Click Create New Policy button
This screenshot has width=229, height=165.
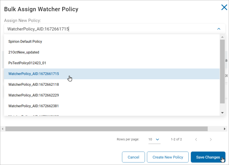pyautogui.click(x=167, y=157)
